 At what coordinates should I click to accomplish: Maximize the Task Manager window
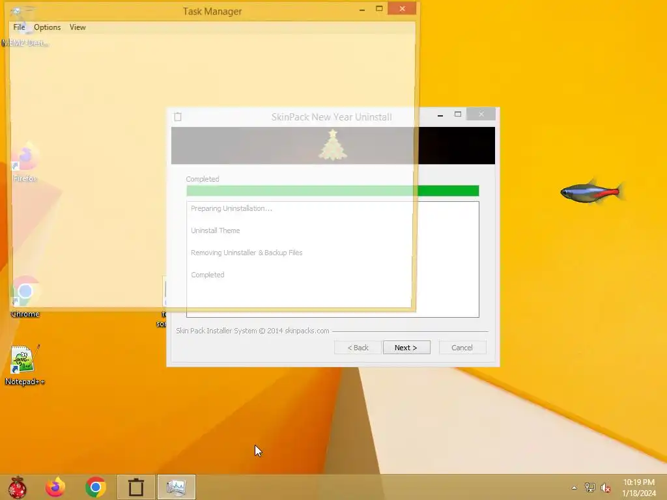point(379,8)
